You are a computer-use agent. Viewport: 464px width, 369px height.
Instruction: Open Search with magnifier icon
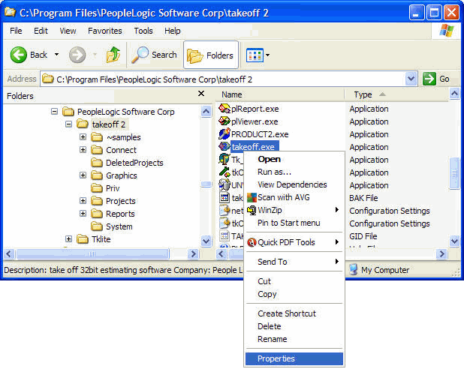click(154, 55)
